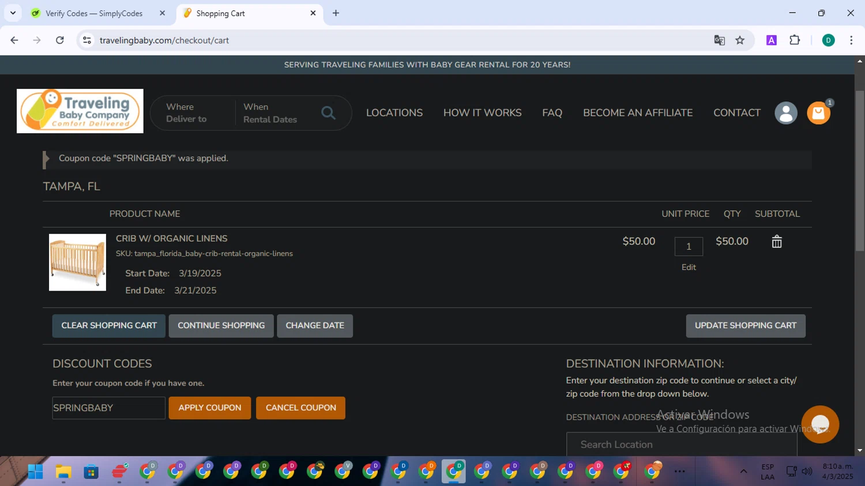This screenshot has width=865, height=486.
Task: Click the page vertical scrollbar thumb
Action: coord(860,171)
